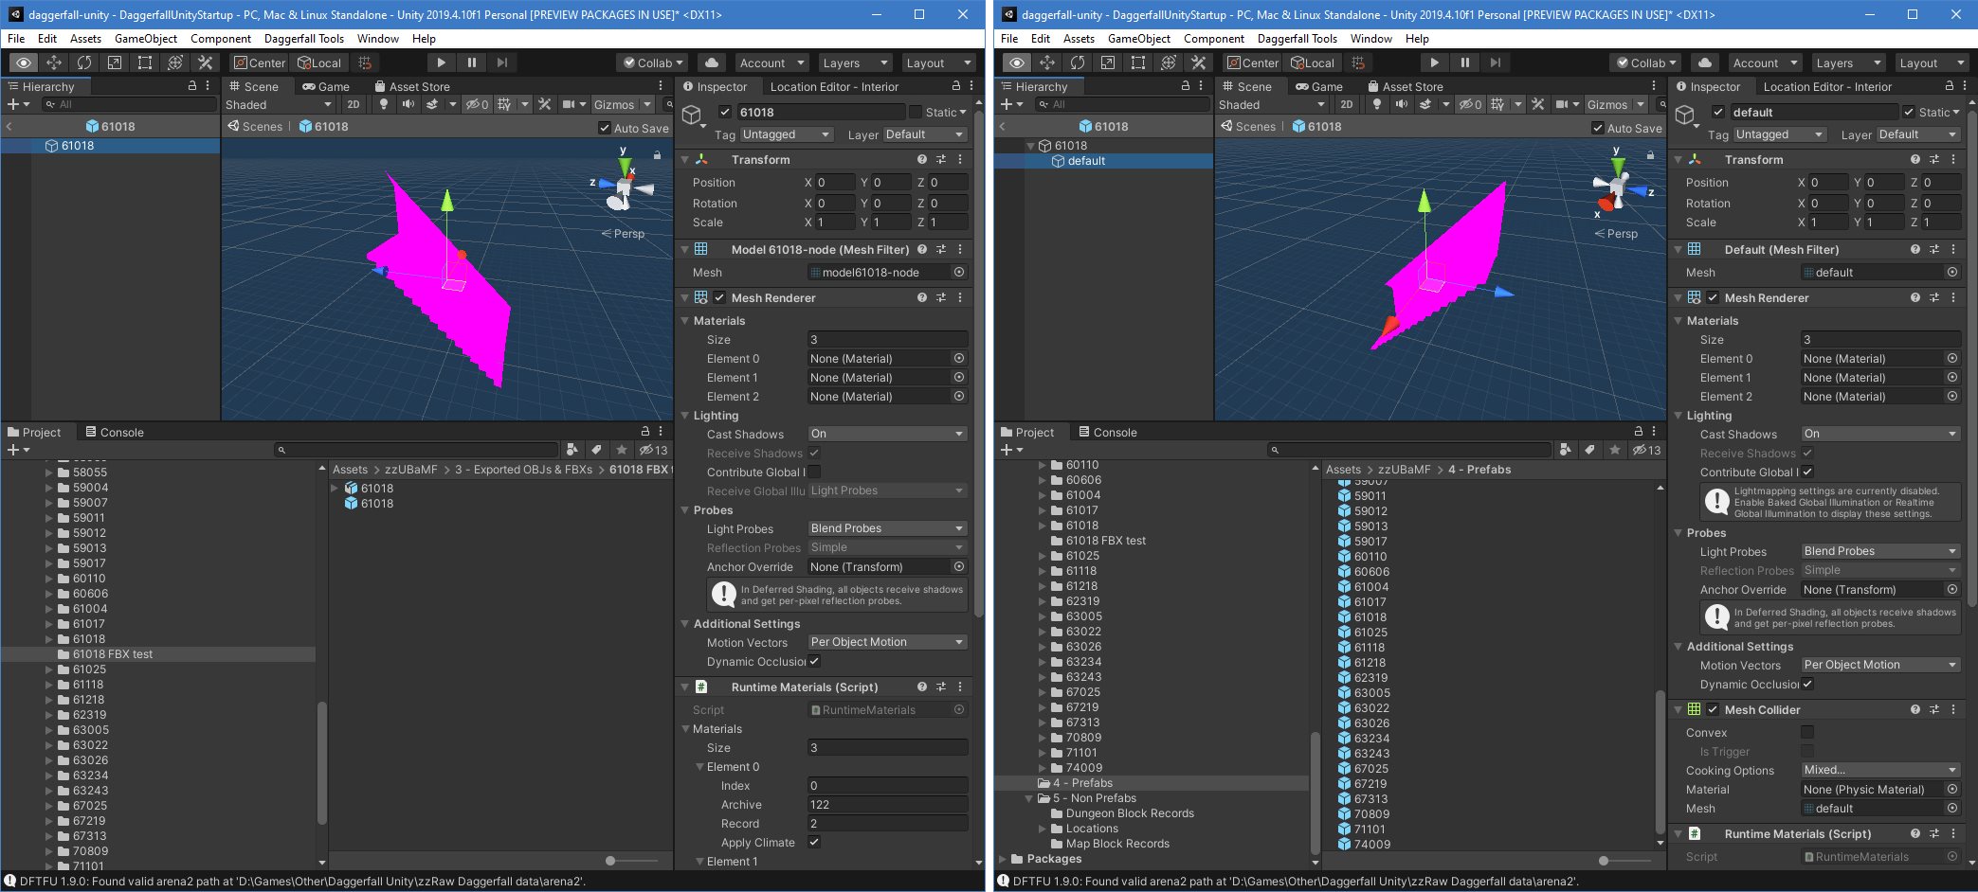Open Layer dropdown in right Inspector

(x=1917, y=134)
